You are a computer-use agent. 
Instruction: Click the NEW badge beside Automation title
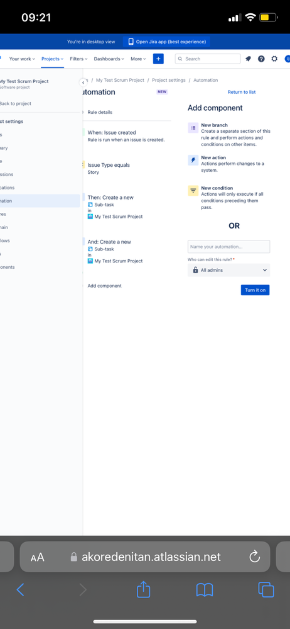point(162,92)
